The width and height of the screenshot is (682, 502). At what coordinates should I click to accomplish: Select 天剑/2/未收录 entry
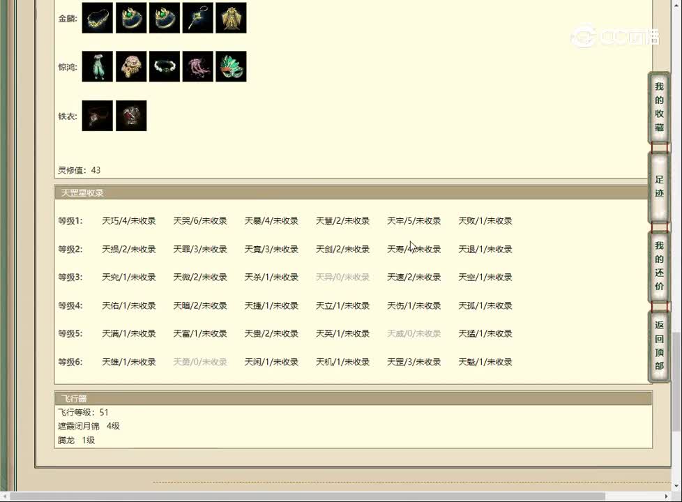pos(342,250)
